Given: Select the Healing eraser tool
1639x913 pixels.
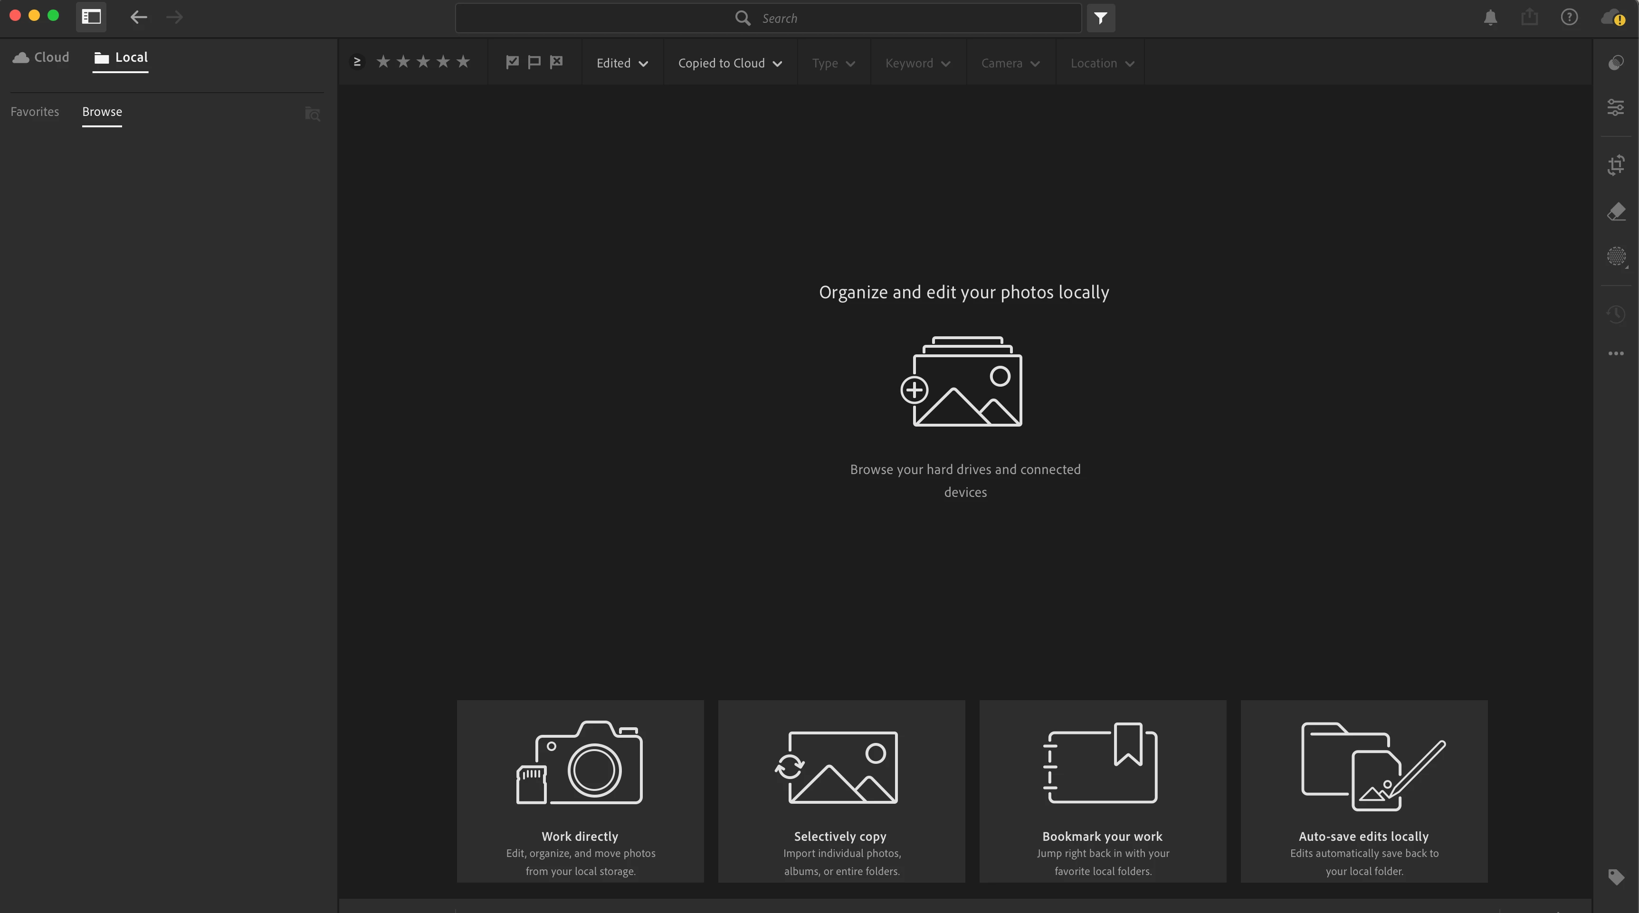Looking at the screenshot, I should 1615,211.
